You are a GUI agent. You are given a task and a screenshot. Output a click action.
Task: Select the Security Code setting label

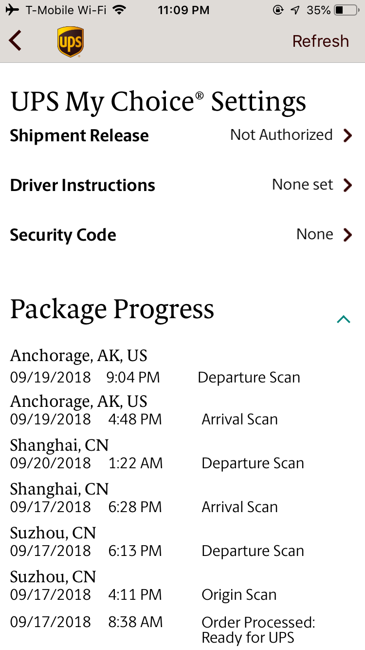pos(63,235)
